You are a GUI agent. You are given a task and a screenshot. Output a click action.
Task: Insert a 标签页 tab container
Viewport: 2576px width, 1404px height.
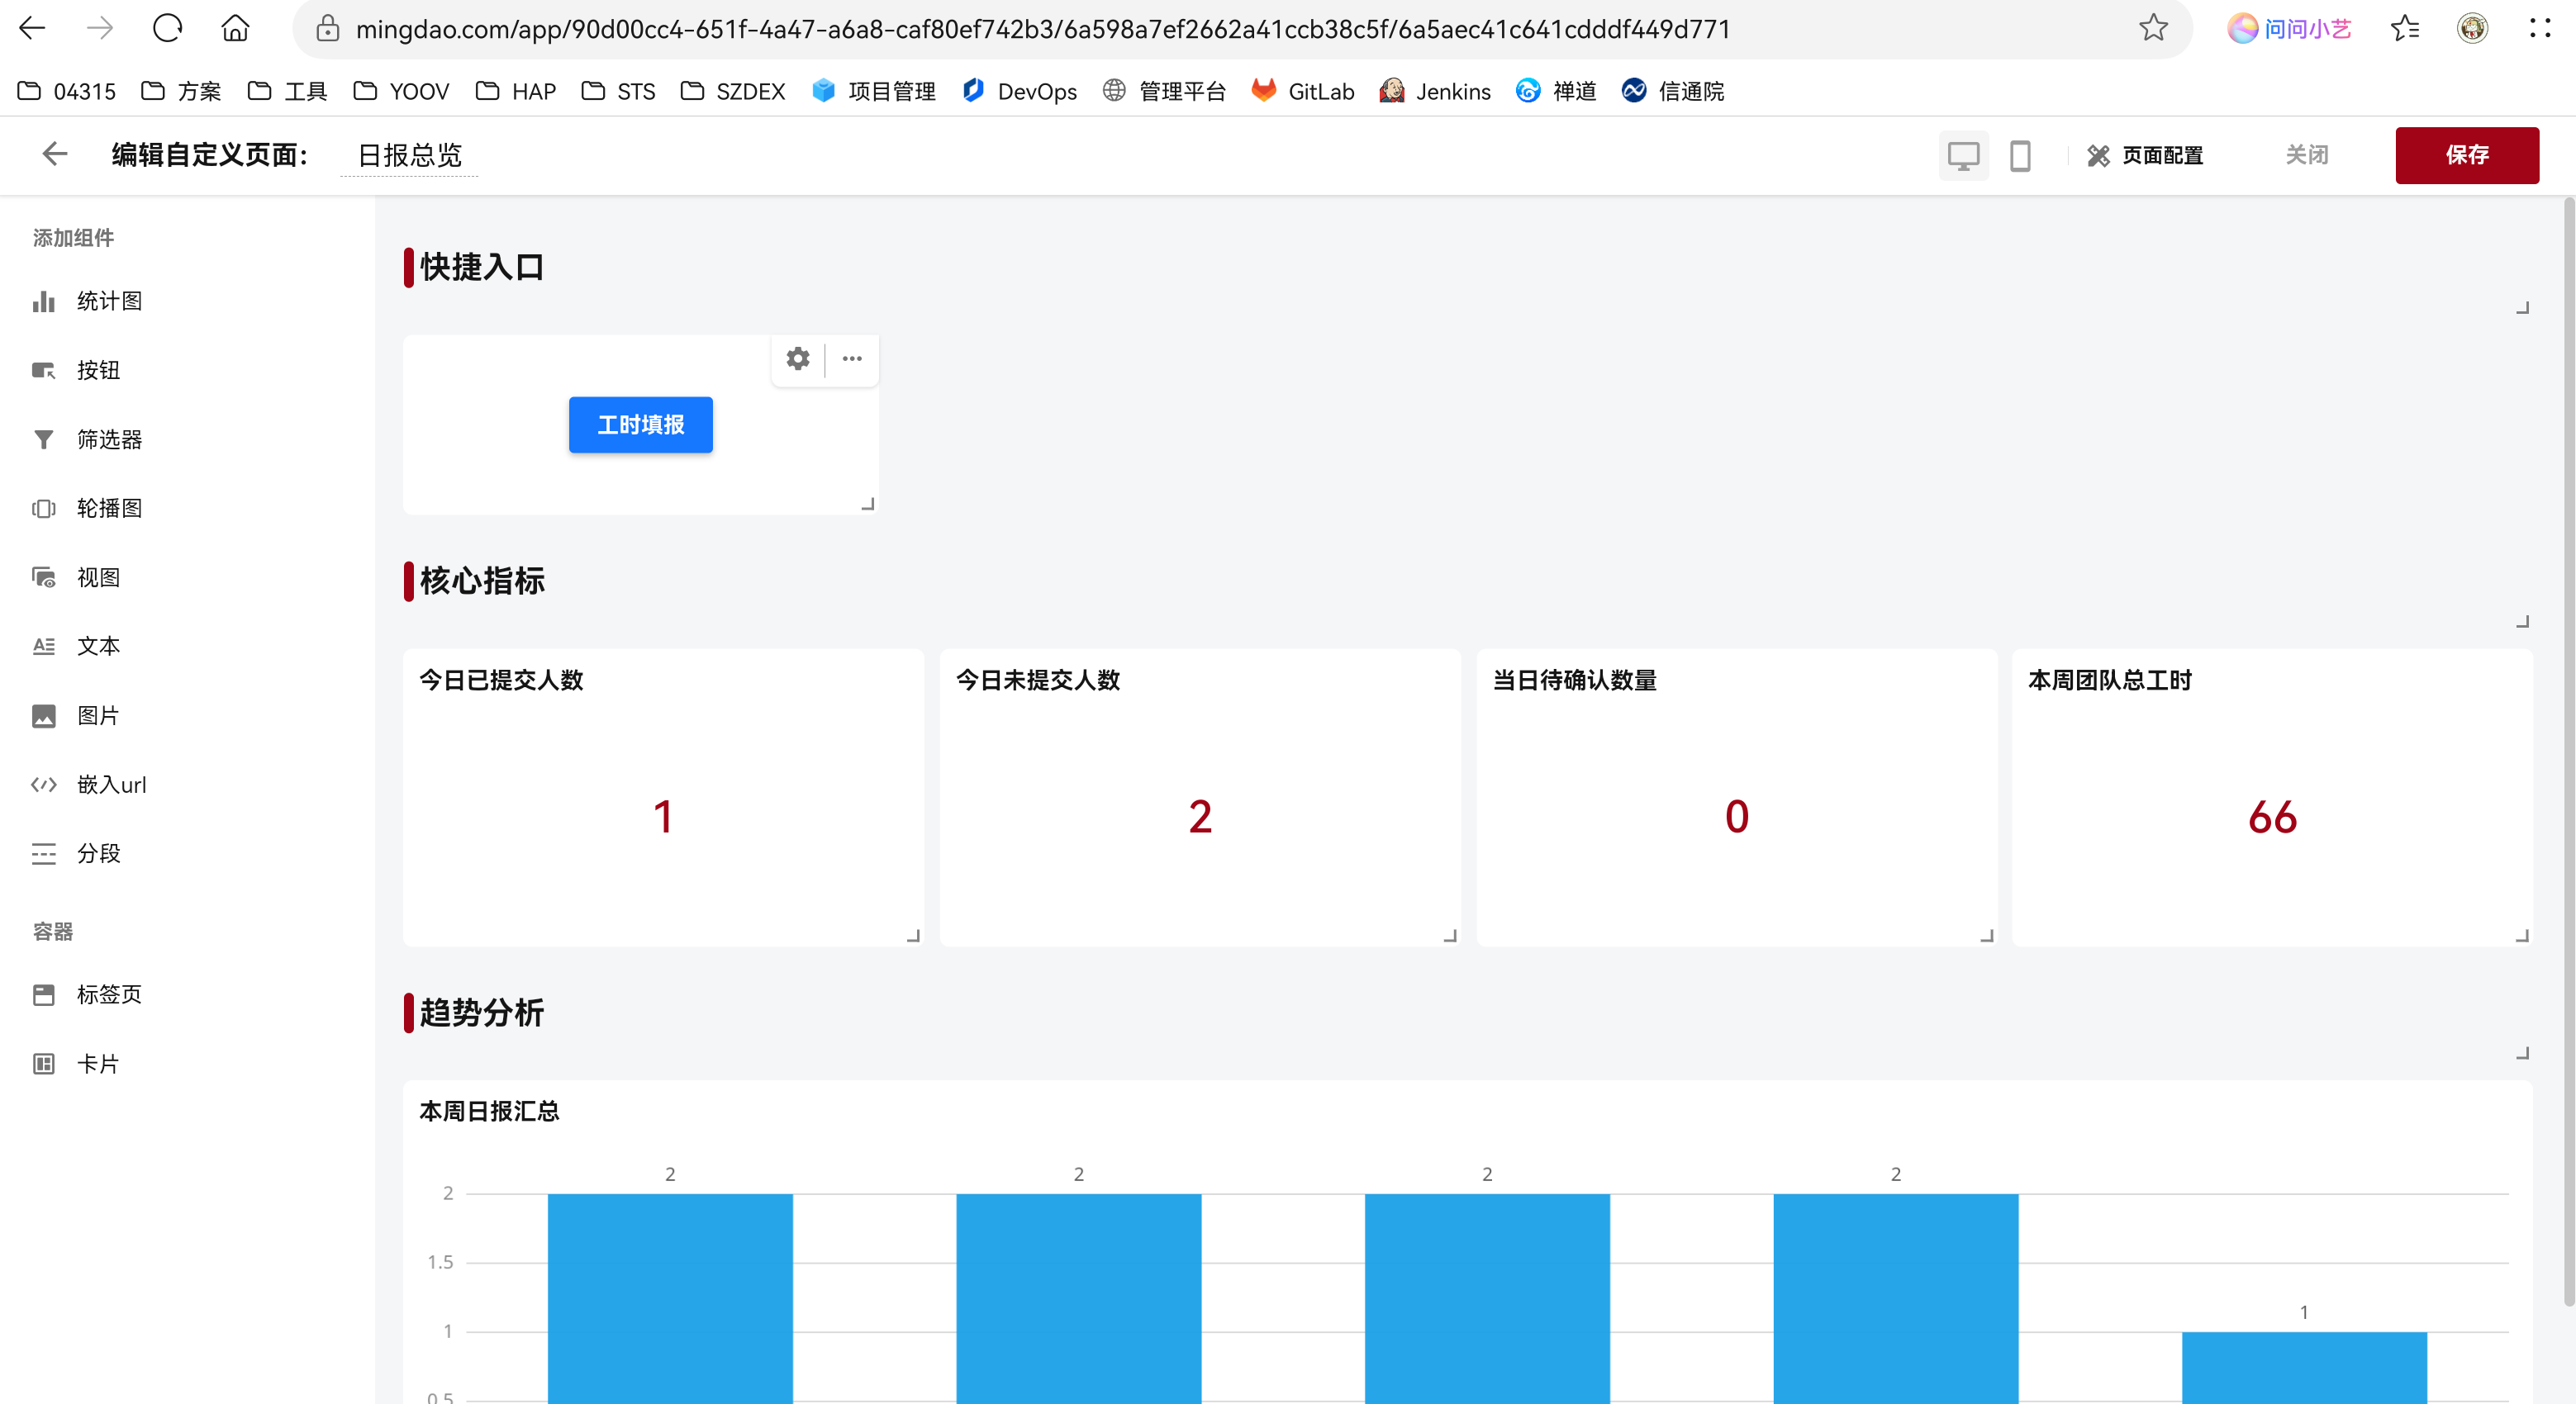[88, 994]
